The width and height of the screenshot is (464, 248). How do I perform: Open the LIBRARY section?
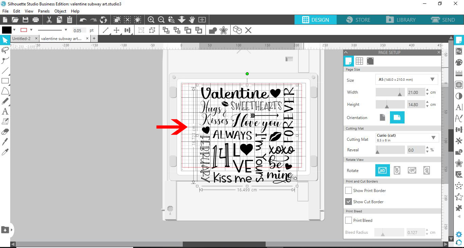coord(401,20)
